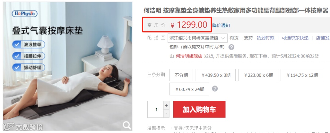Click the 货到付款 payment link
The width and height of the screenshot is (330, 133).
[x=266, y=38]
